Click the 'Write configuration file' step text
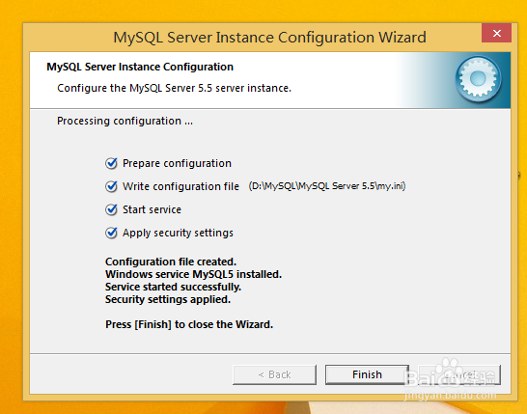Image resolution: width=527 pixels, height=414 pixels. (x=180, y=186)
